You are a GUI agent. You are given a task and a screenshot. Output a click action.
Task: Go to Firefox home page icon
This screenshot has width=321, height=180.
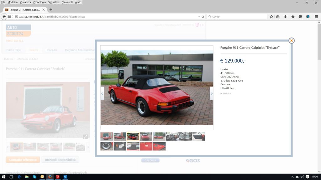(x=293, y=17)
